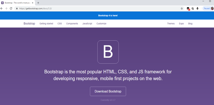Open the Expo link
This screenshot has width=214, height=105.
coord(181,23)
